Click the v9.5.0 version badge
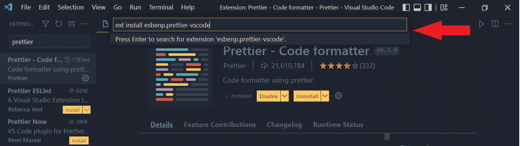Image resolution: width=520 pixels, height=146 pixels. pos(387,50)
